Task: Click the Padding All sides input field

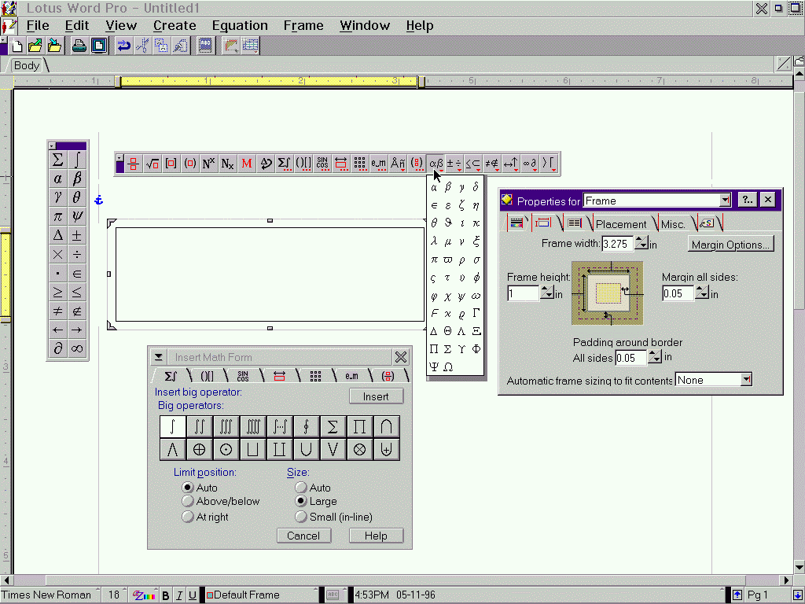Action: pos(631,358)
